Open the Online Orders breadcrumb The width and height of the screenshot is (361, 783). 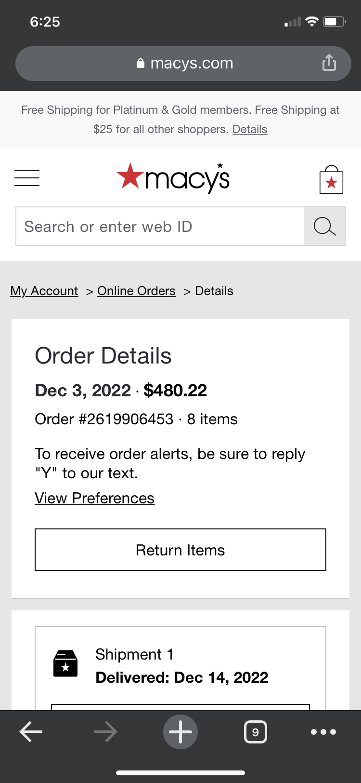tap(136, 291)
